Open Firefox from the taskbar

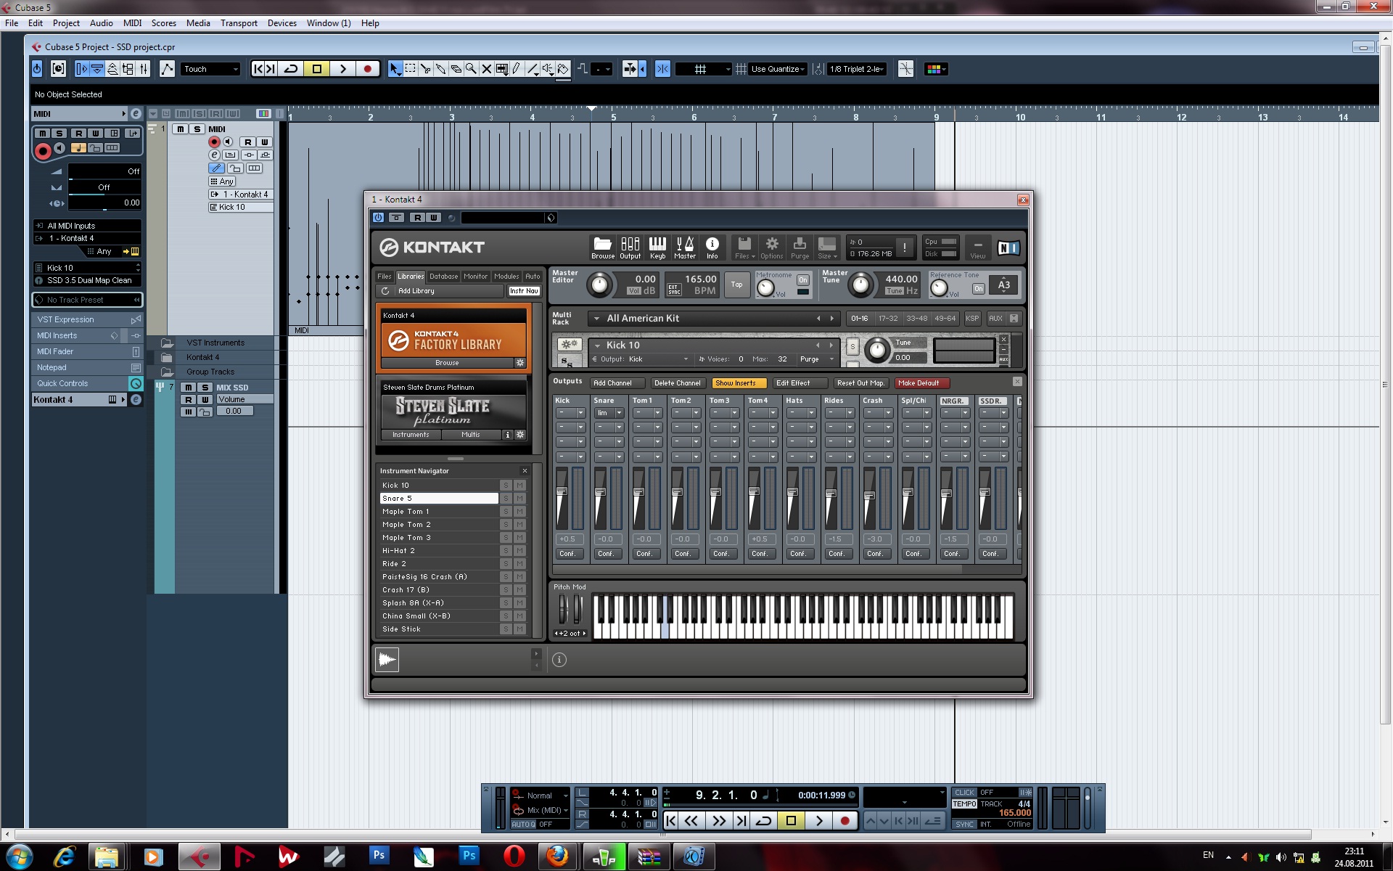point(557,856)
